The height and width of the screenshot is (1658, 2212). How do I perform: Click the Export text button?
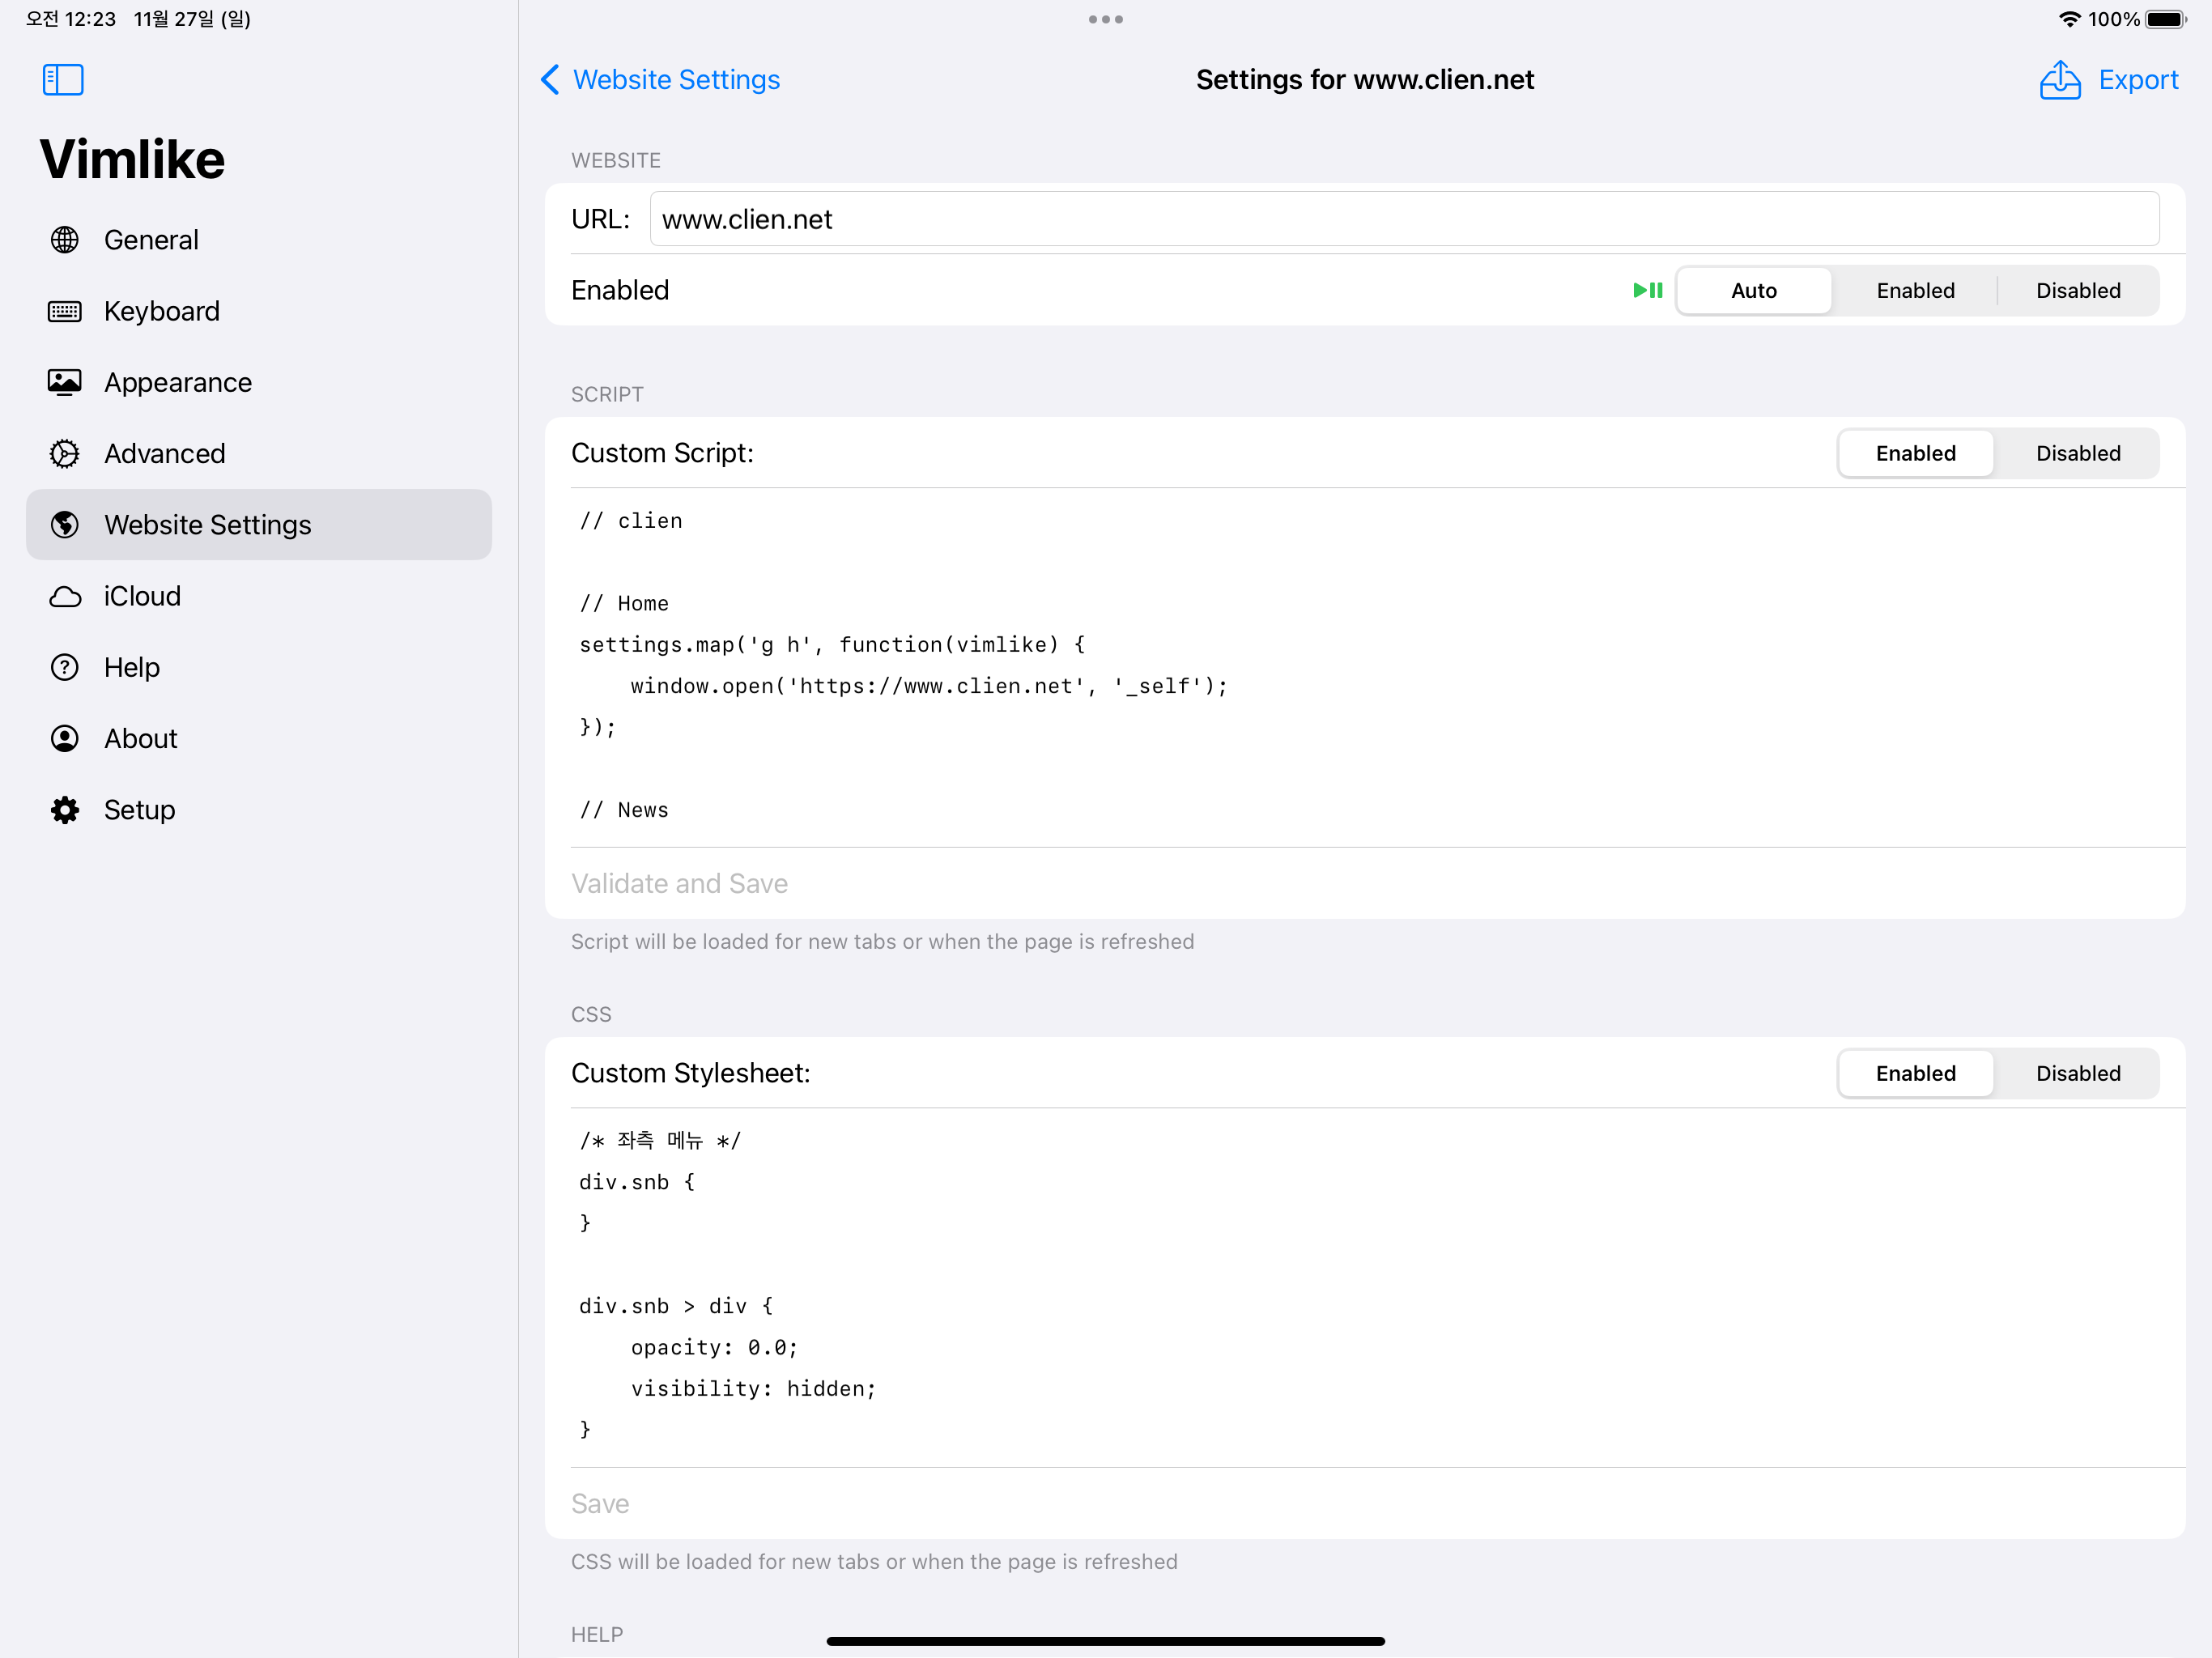[x=2138, y=79]
